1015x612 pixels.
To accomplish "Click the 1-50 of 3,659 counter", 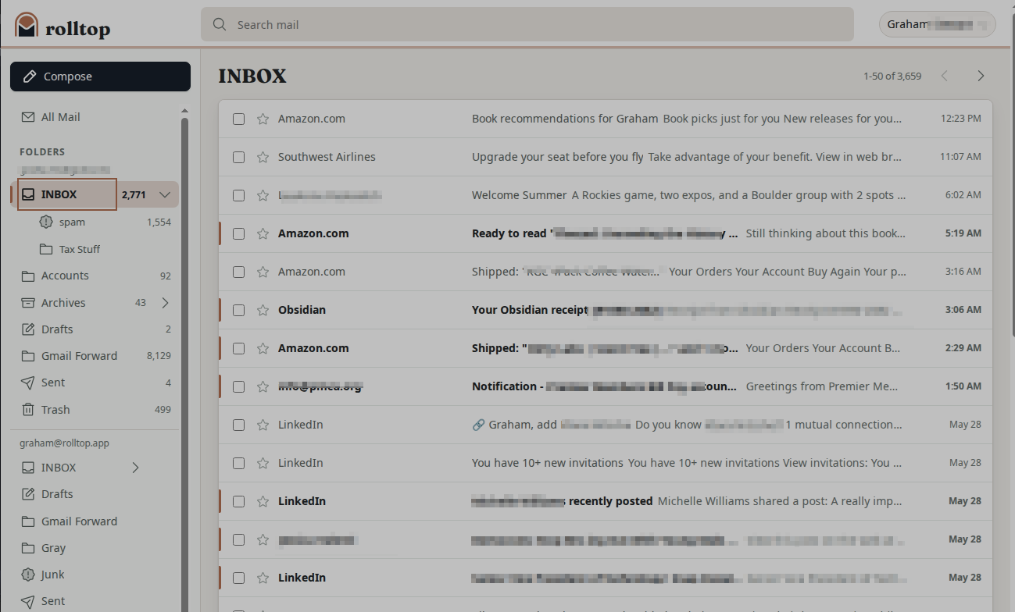I will (x=892, y=76).
